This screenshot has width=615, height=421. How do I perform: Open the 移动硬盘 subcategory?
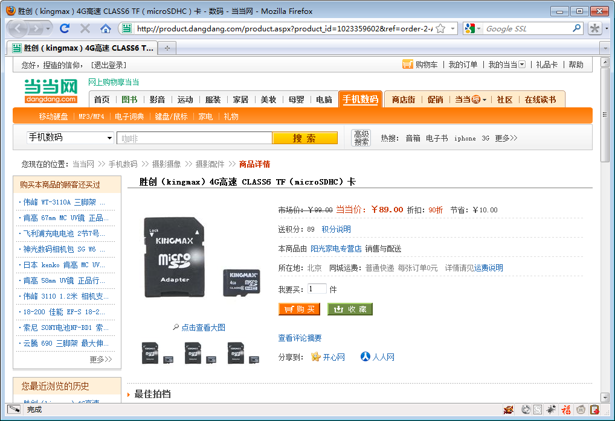coord(53,116)
